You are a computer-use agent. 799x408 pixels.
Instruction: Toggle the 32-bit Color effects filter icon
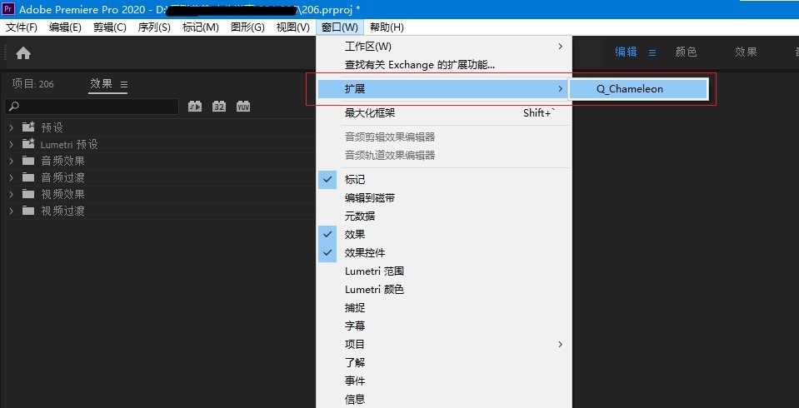point(219,107)
